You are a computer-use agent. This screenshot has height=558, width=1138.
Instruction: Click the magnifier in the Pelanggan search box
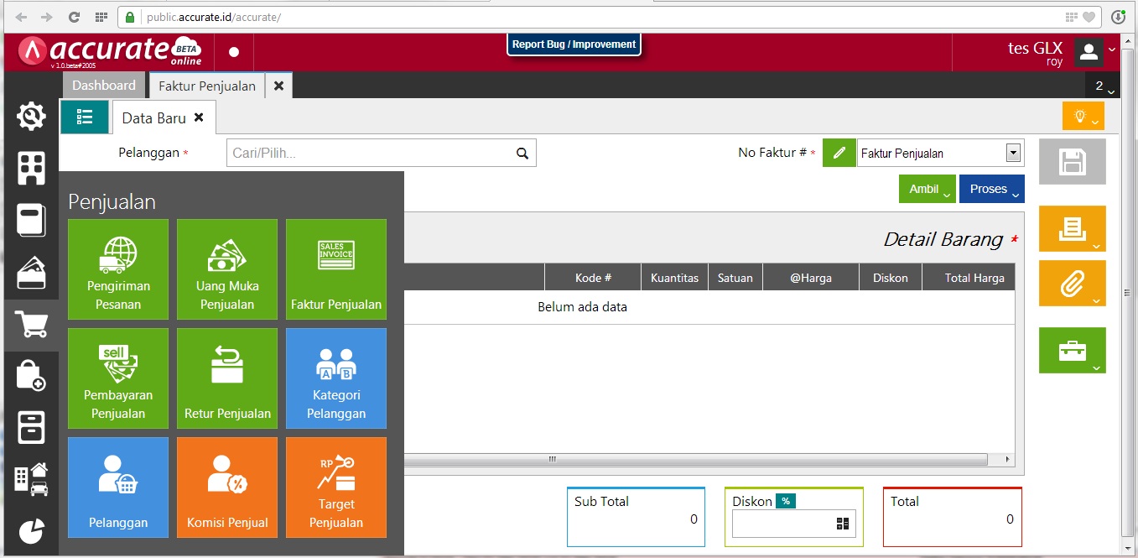[522, 152]
